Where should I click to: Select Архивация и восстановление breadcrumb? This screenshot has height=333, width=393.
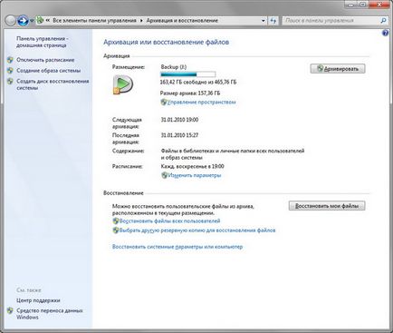pyautogui.click(x=182, y=21)
